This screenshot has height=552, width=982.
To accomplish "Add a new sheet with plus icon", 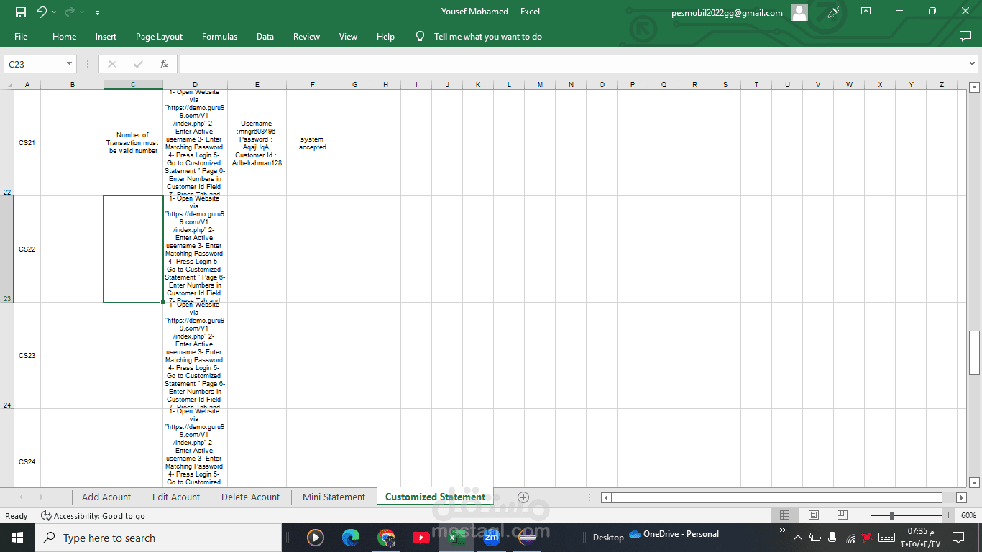I will click(x=523, y=497).
